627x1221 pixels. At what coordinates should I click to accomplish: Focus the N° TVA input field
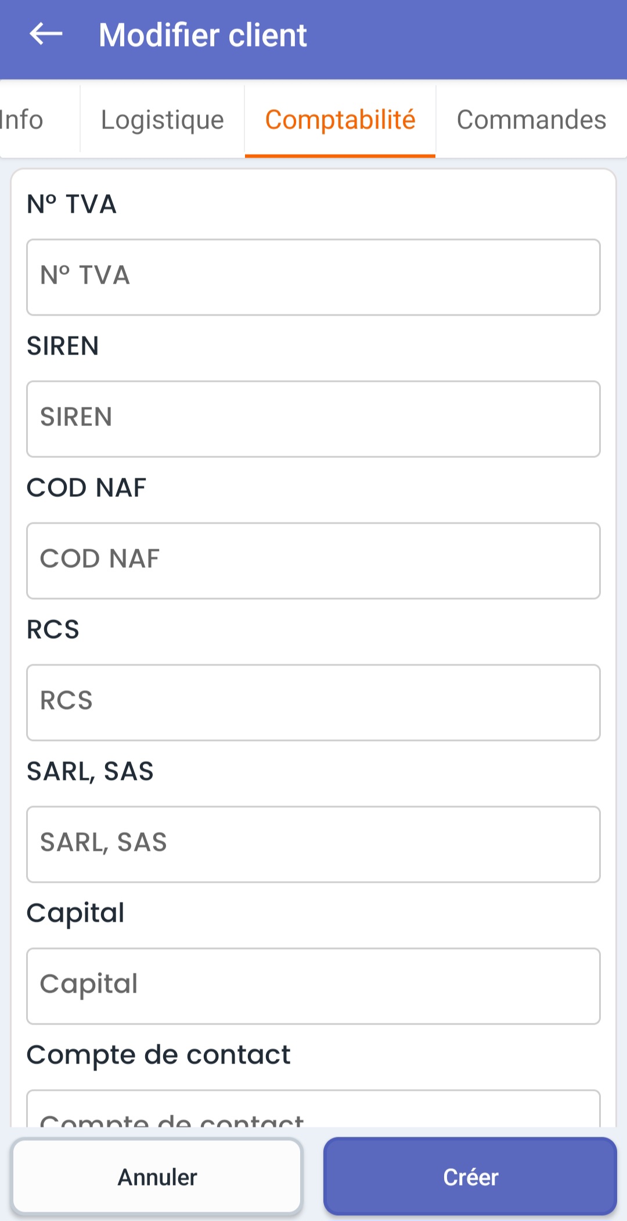pos(313,277)
